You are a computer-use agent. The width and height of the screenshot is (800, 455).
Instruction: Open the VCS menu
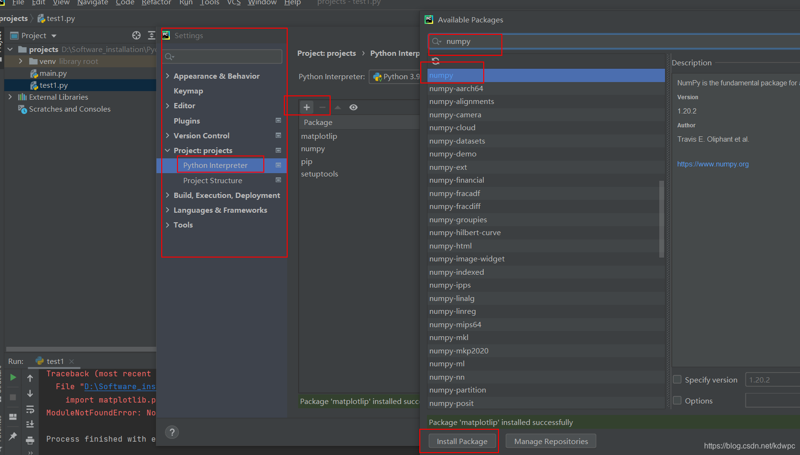click(x=234, y=3)
